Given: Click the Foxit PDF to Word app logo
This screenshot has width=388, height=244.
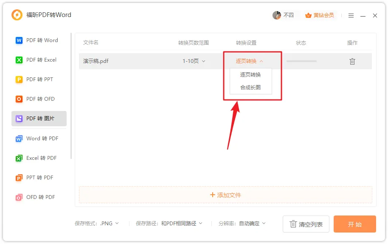Looking at the screenshot, I should pos(17,15).
